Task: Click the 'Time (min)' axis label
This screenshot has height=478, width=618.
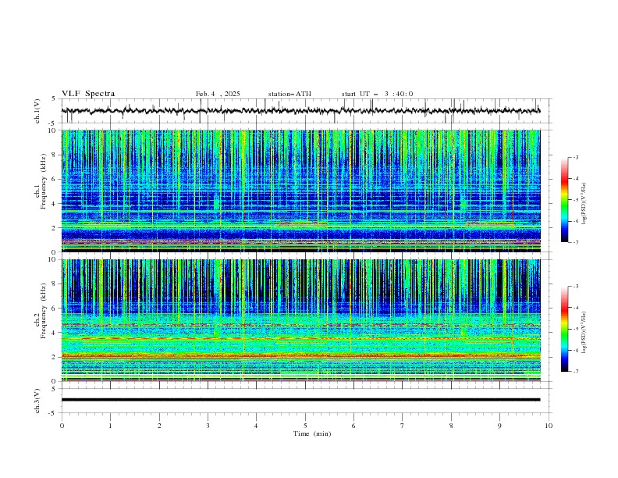Action: [312, 433]
